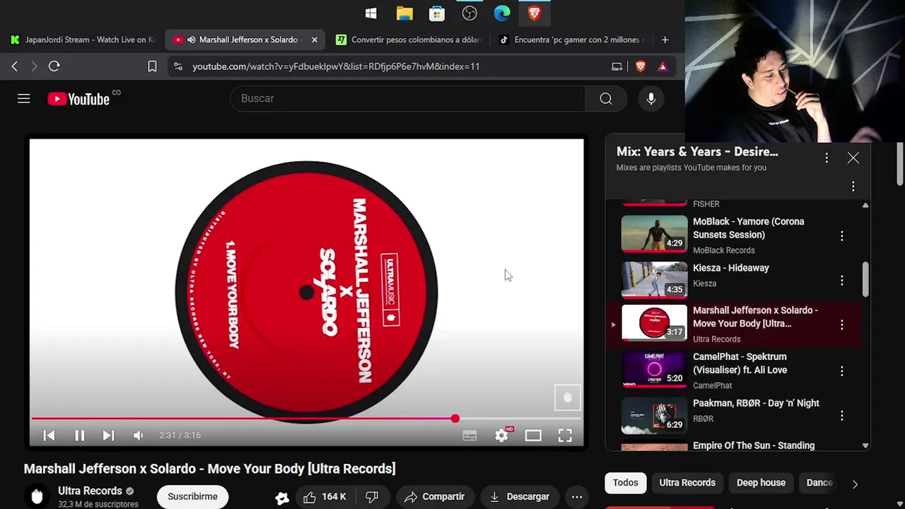Share the video via Compartir
The width and height of the screenshot is (905, 509).
click(x=435, y=497)
